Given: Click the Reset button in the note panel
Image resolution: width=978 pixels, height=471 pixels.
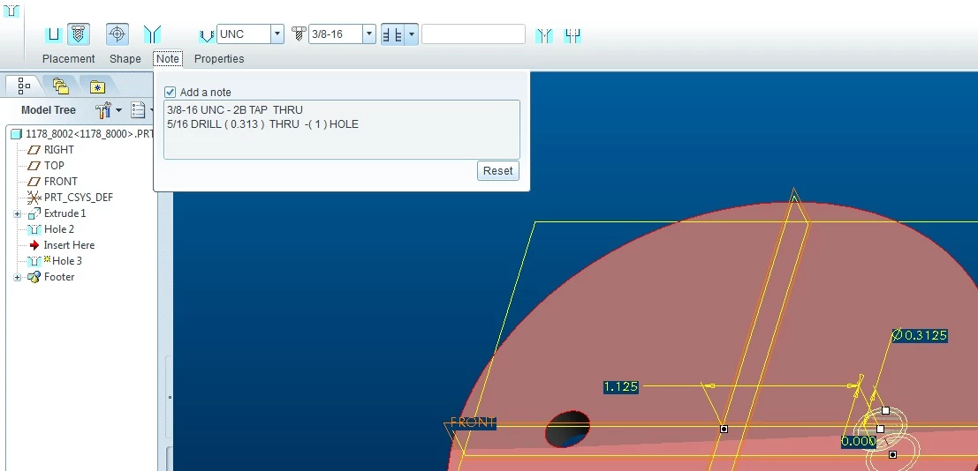Looking at the screenshot, I should pyautogui.click(x=497, y=171).
